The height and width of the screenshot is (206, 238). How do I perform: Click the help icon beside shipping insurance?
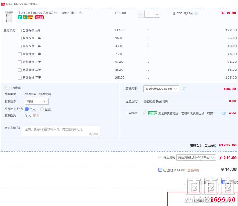[224, 113]
